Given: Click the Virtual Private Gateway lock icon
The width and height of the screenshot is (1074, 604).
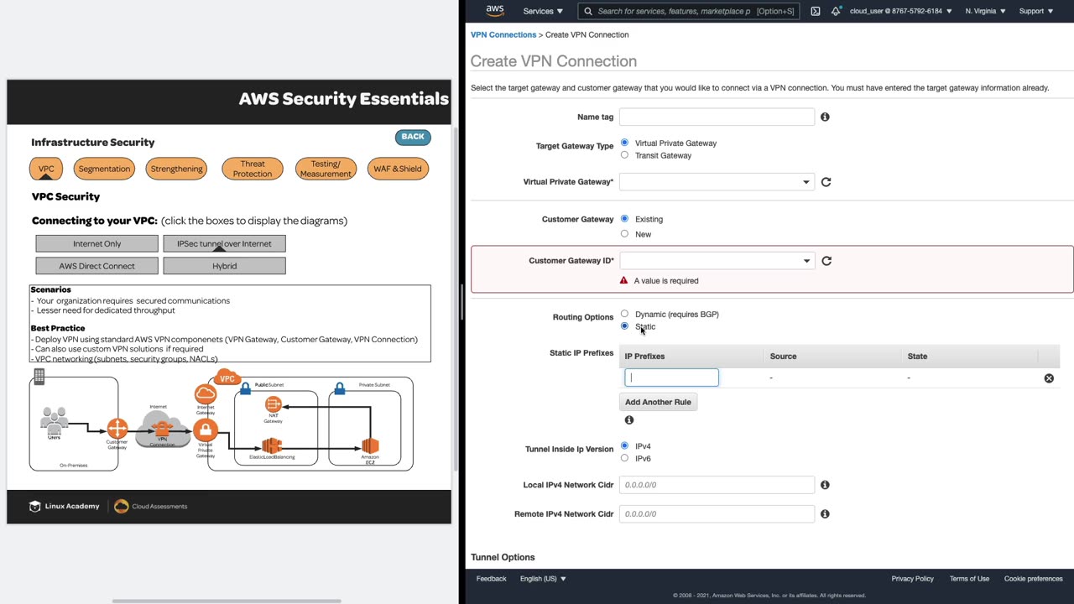Looking at the screenshot, I should 206,430.
